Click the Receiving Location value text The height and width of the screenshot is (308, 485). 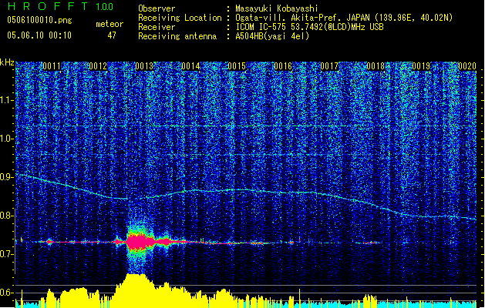coord(355,18)
